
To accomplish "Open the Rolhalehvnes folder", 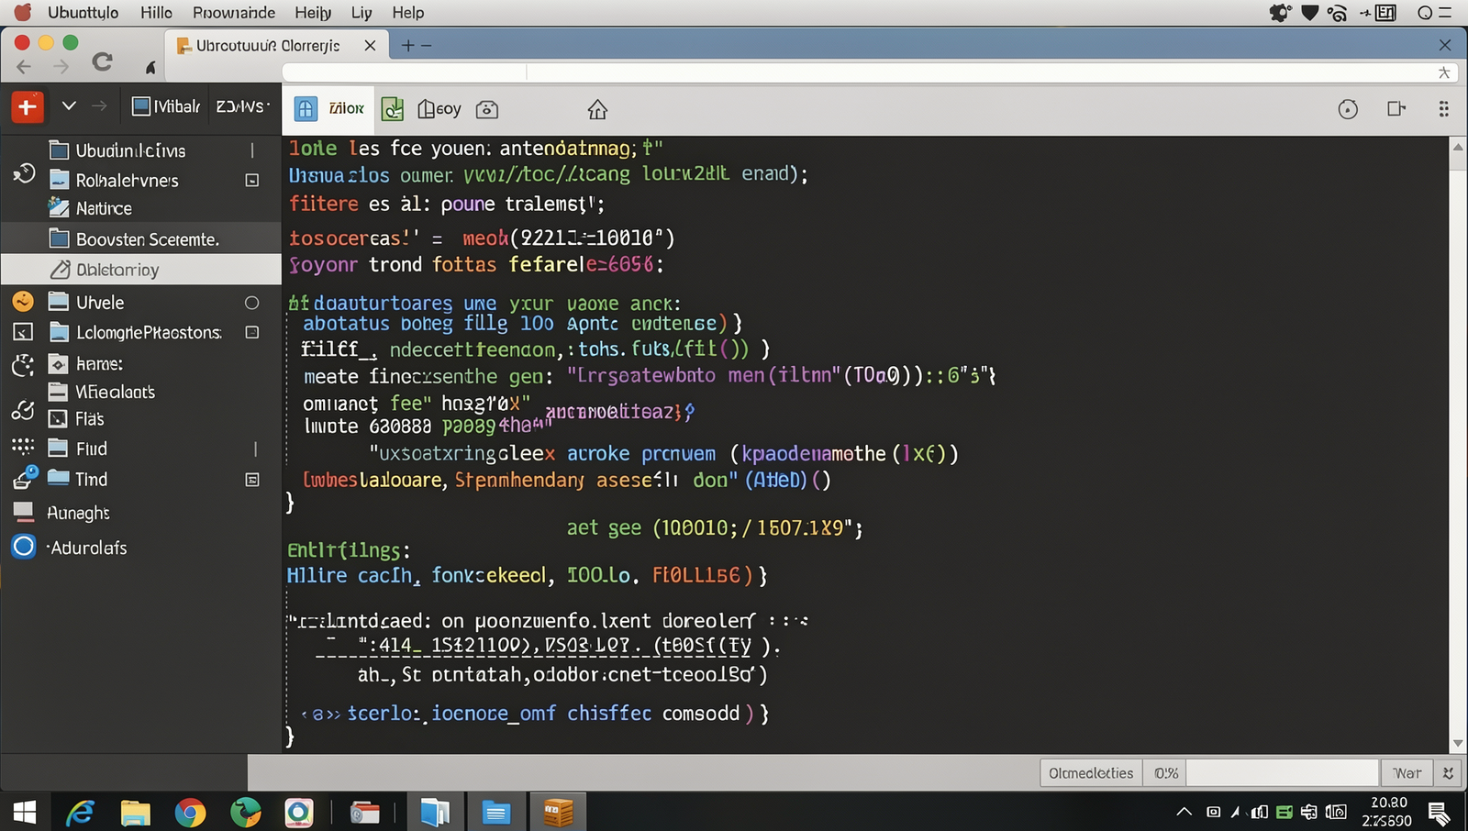I will click(114, 180).
